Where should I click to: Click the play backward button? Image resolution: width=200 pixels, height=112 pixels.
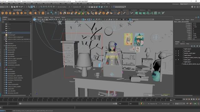pos(192,99)
